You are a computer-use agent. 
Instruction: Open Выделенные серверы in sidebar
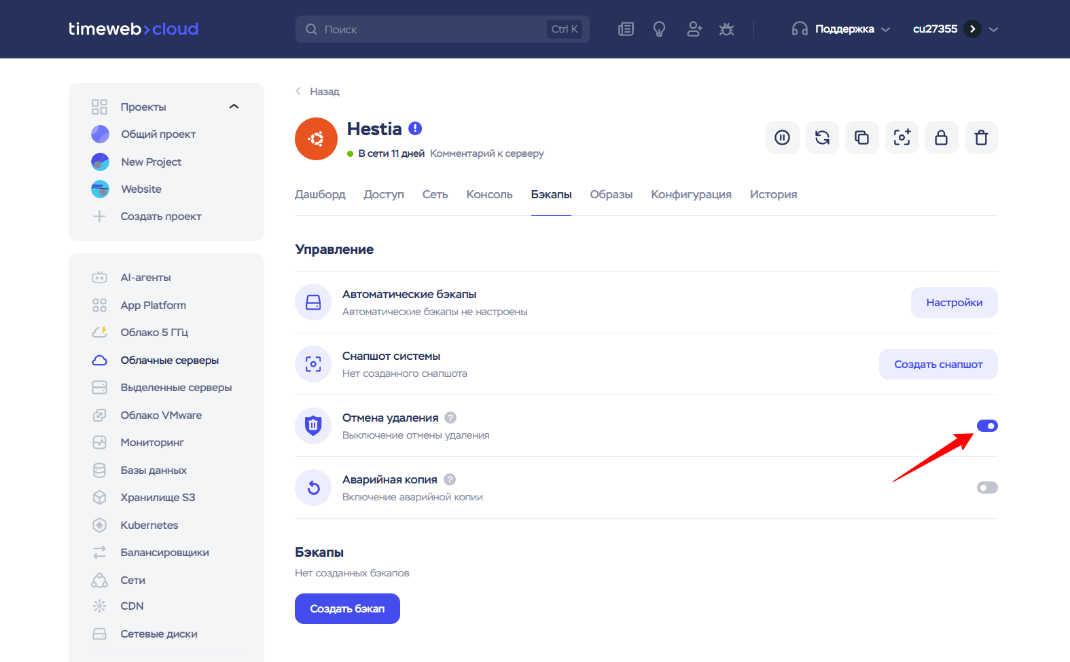(x=176, y=387)
